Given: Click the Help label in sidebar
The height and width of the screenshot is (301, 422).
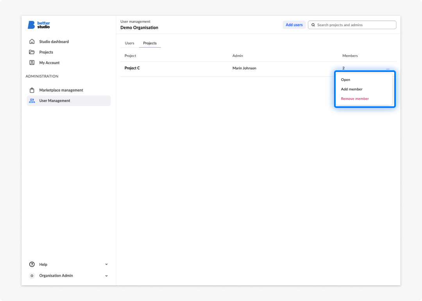Looking at the screenshot, I should (x=43, y=264).
